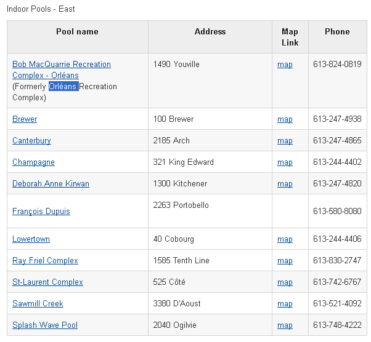Open the Splash Wave Pool link
This screenshot has height=342, width=371.
point(45,325)
